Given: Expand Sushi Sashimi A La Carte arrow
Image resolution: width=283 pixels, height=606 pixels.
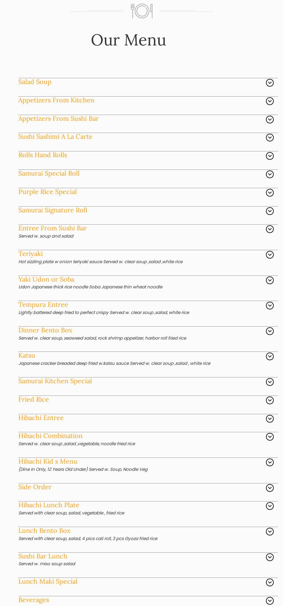Looking at the screenshot, I should (x=270, y=138).
